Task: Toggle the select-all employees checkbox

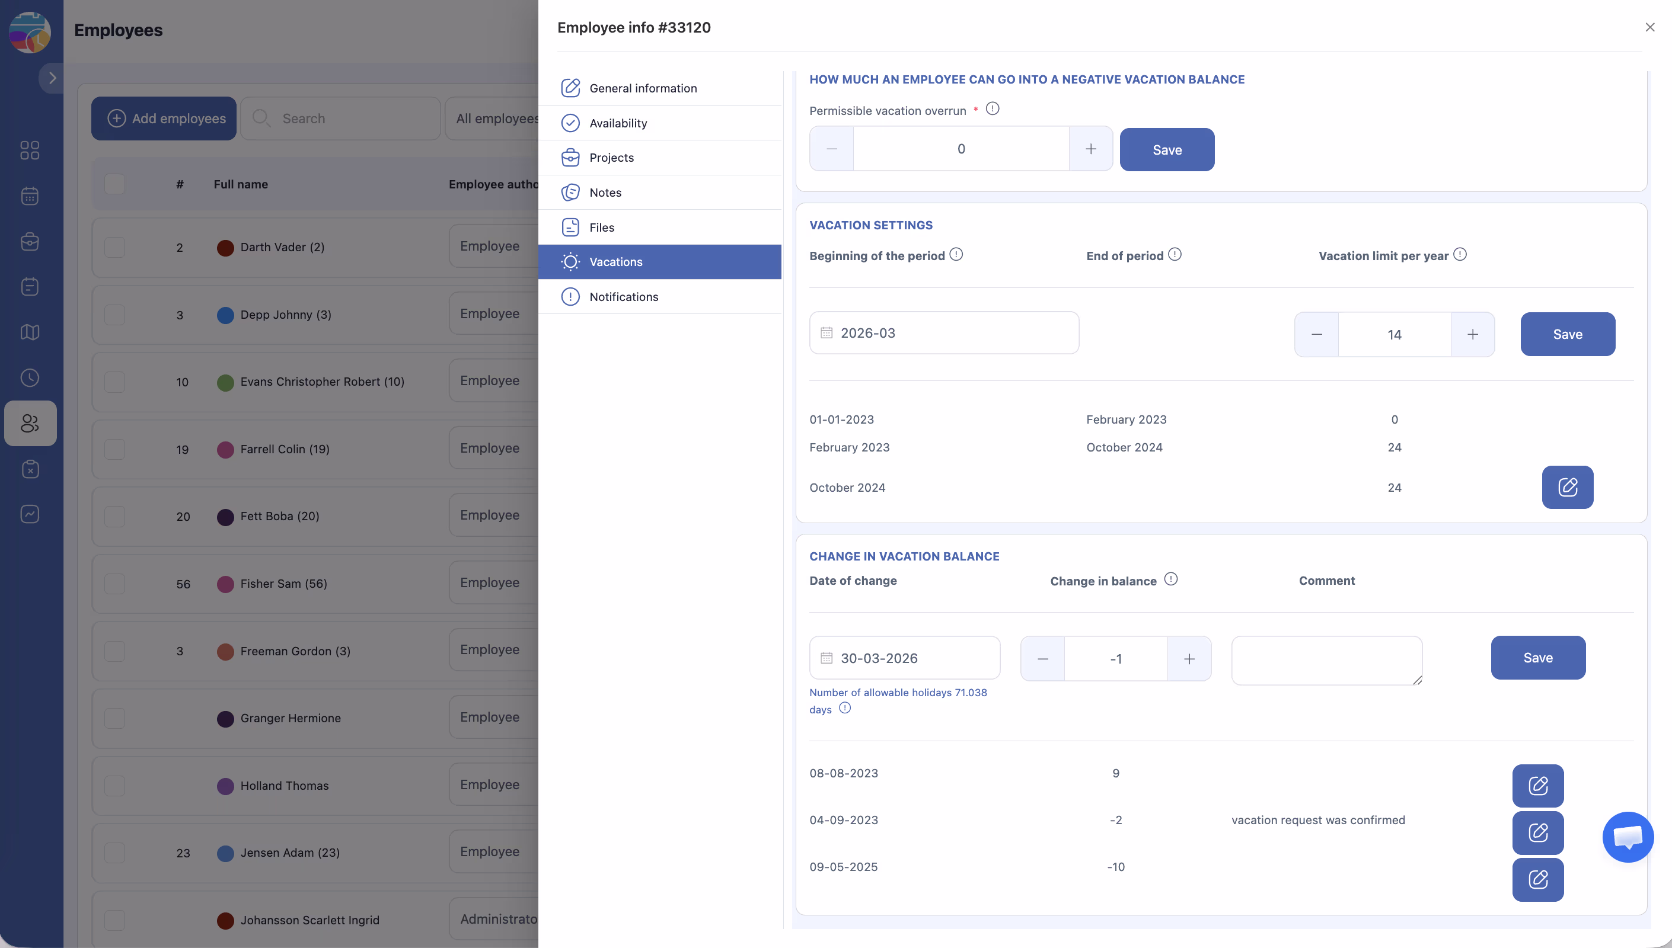Action: (114, 184)
